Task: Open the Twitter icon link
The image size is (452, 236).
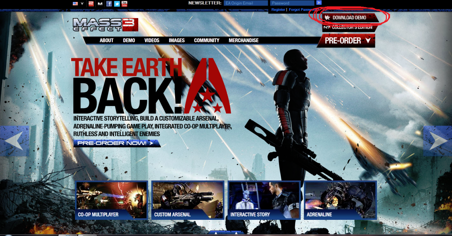Action: point(117,3)
